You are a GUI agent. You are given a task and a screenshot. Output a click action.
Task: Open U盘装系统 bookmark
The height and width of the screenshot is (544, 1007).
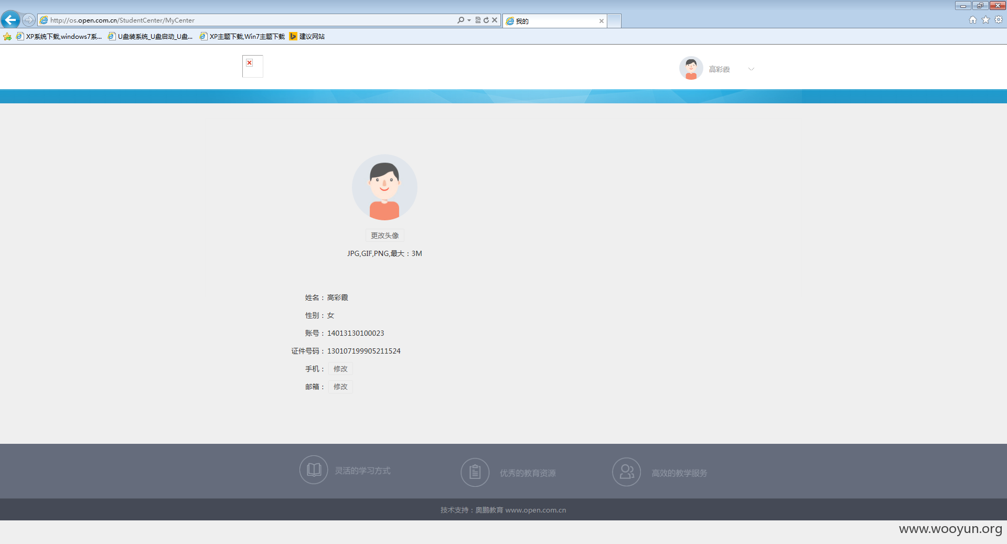point(151,36)
